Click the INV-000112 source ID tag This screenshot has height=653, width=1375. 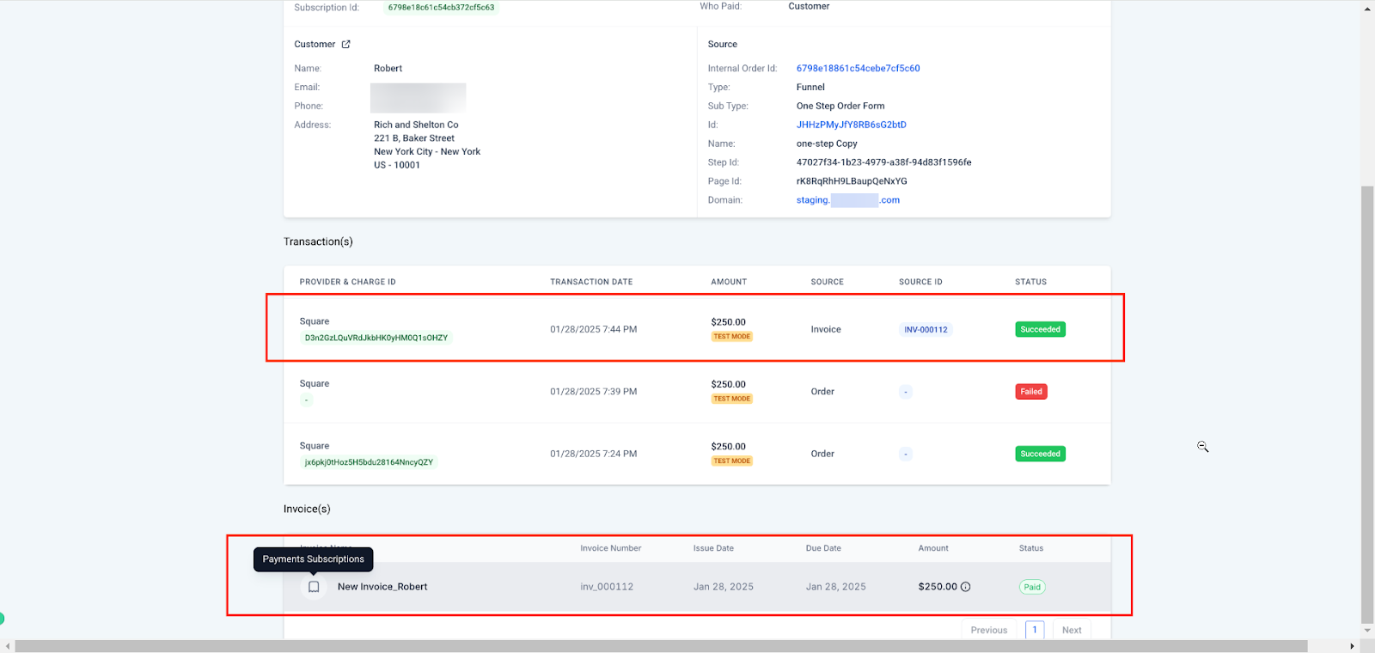tap(926, 330)
